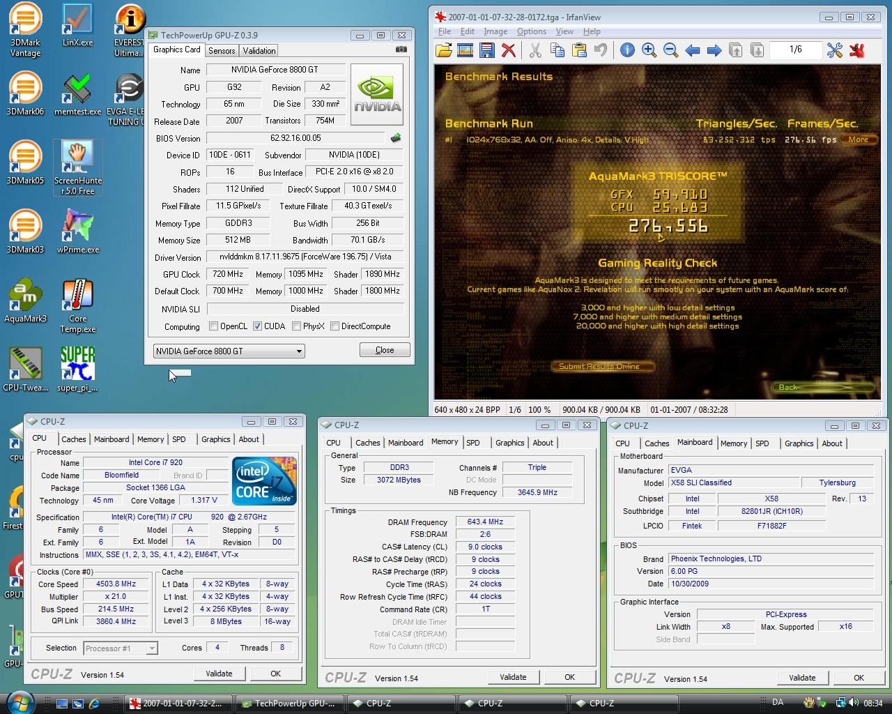Open the Core Temp.exe desktop icon
Image resolution: width=892 pixels, height=714 pixels.
coord(77,305)
